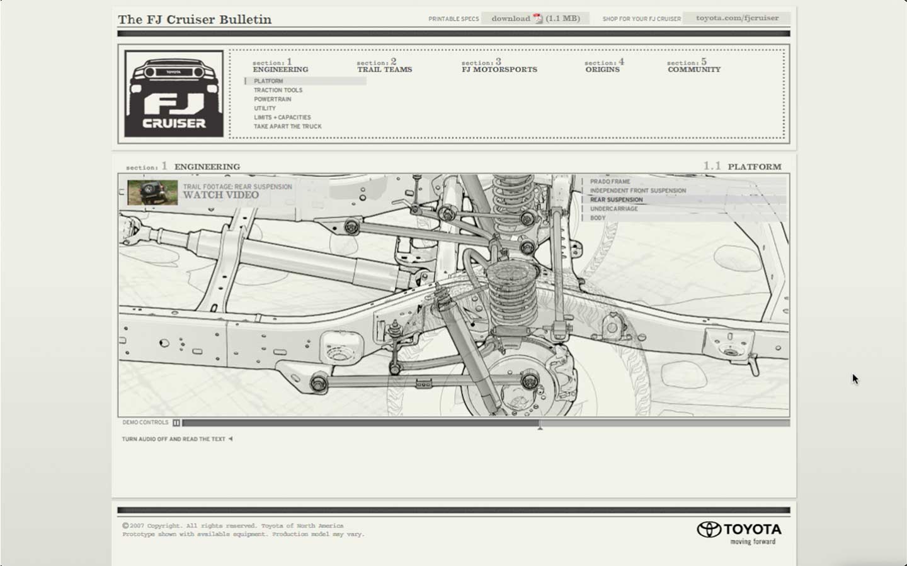Open section 2 Trail Teams
907x566 pixels.
click(384, 67)
